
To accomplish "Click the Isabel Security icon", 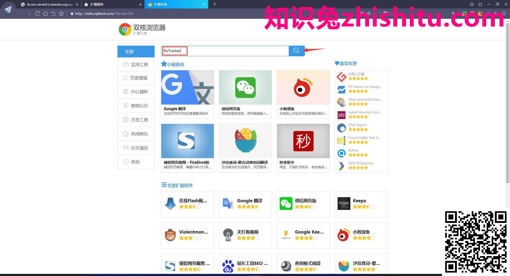I will tap(341, 115).
